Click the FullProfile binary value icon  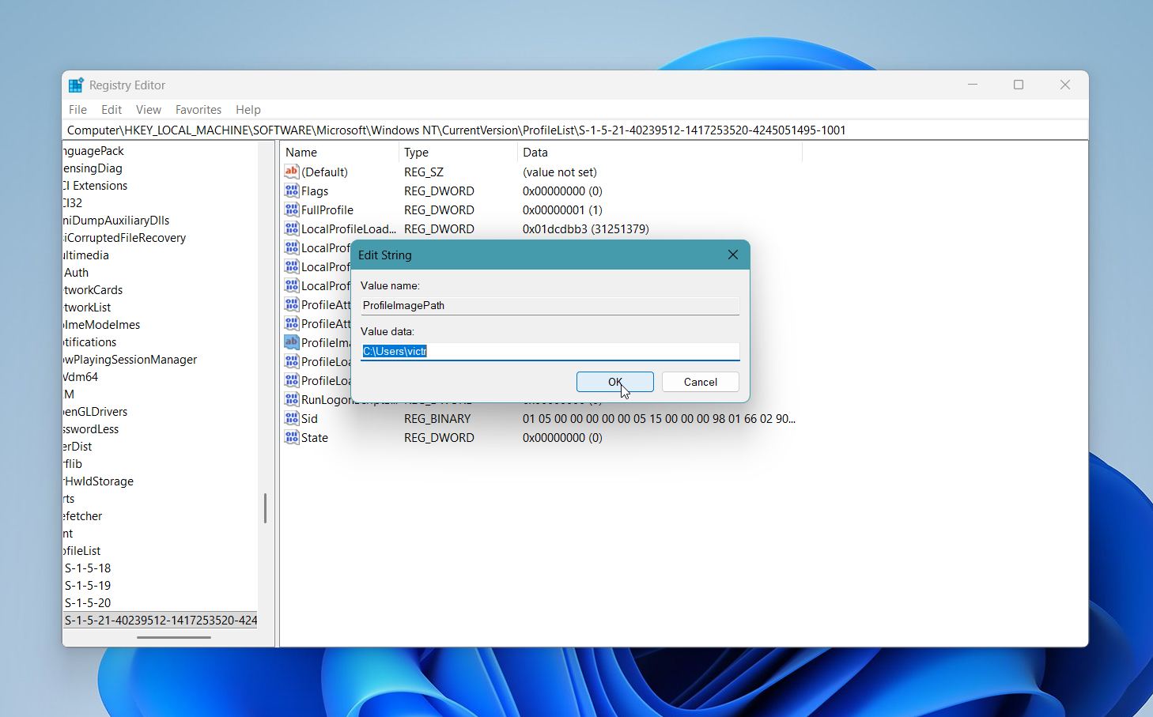coord(292,209)
